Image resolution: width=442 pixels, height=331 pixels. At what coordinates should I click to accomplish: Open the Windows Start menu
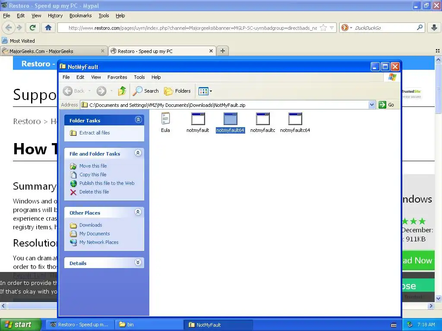[x=20, y=325]
